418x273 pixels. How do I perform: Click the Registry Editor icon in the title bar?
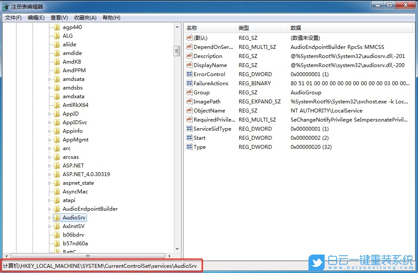click(x=5, y=6)
